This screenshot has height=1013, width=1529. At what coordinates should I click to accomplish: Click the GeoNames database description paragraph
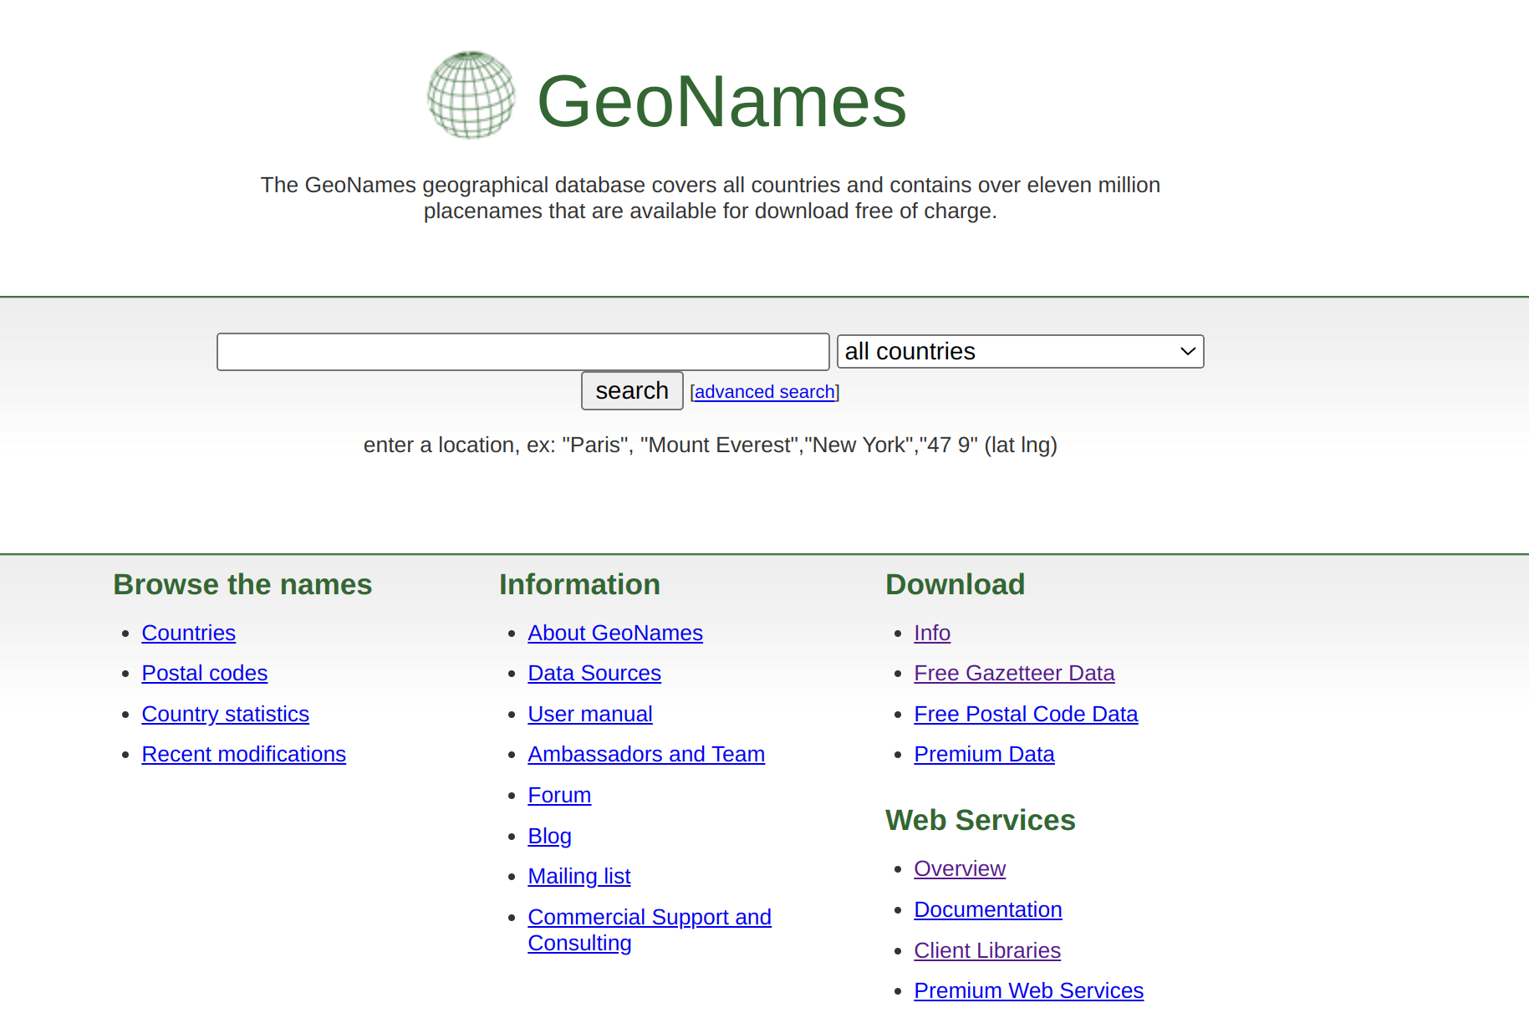point(711,197)
